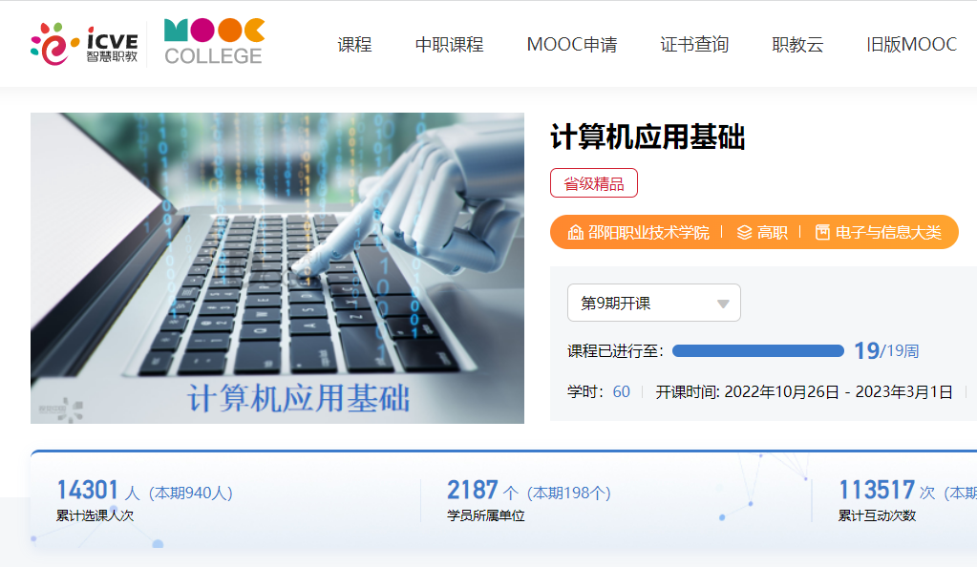
Task: Click the 省级精品 badge
Action: coord(594,183)
